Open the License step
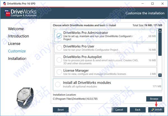The image size is (168, 116). point(14,44)
